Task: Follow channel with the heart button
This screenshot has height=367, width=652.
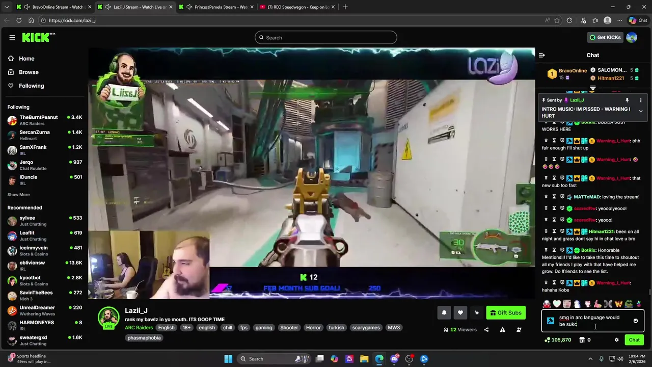Action: coord(460,313)
